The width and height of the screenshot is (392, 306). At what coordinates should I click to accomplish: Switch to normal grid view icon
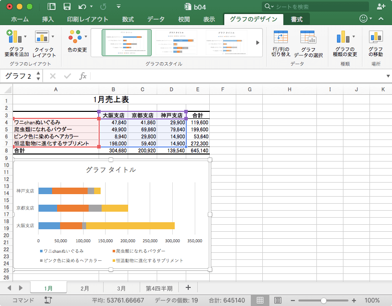260,300
